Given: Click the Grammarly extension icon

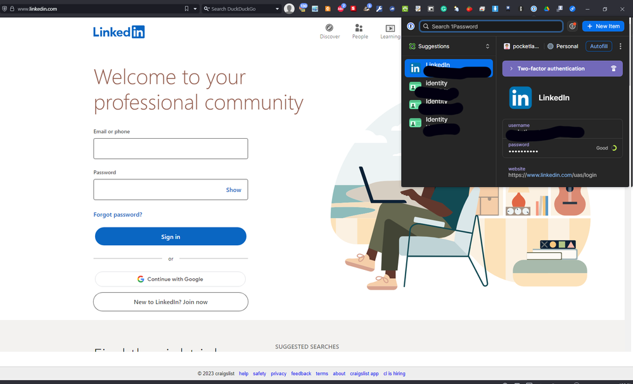Looking at the screenshot, I should [x=444, y=8].
